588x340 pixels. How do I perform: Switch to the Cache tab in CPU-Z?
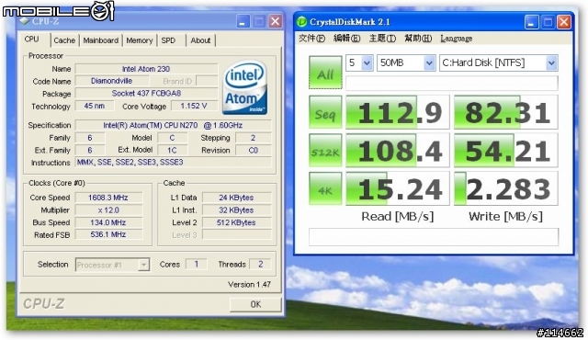coord(64,40)
